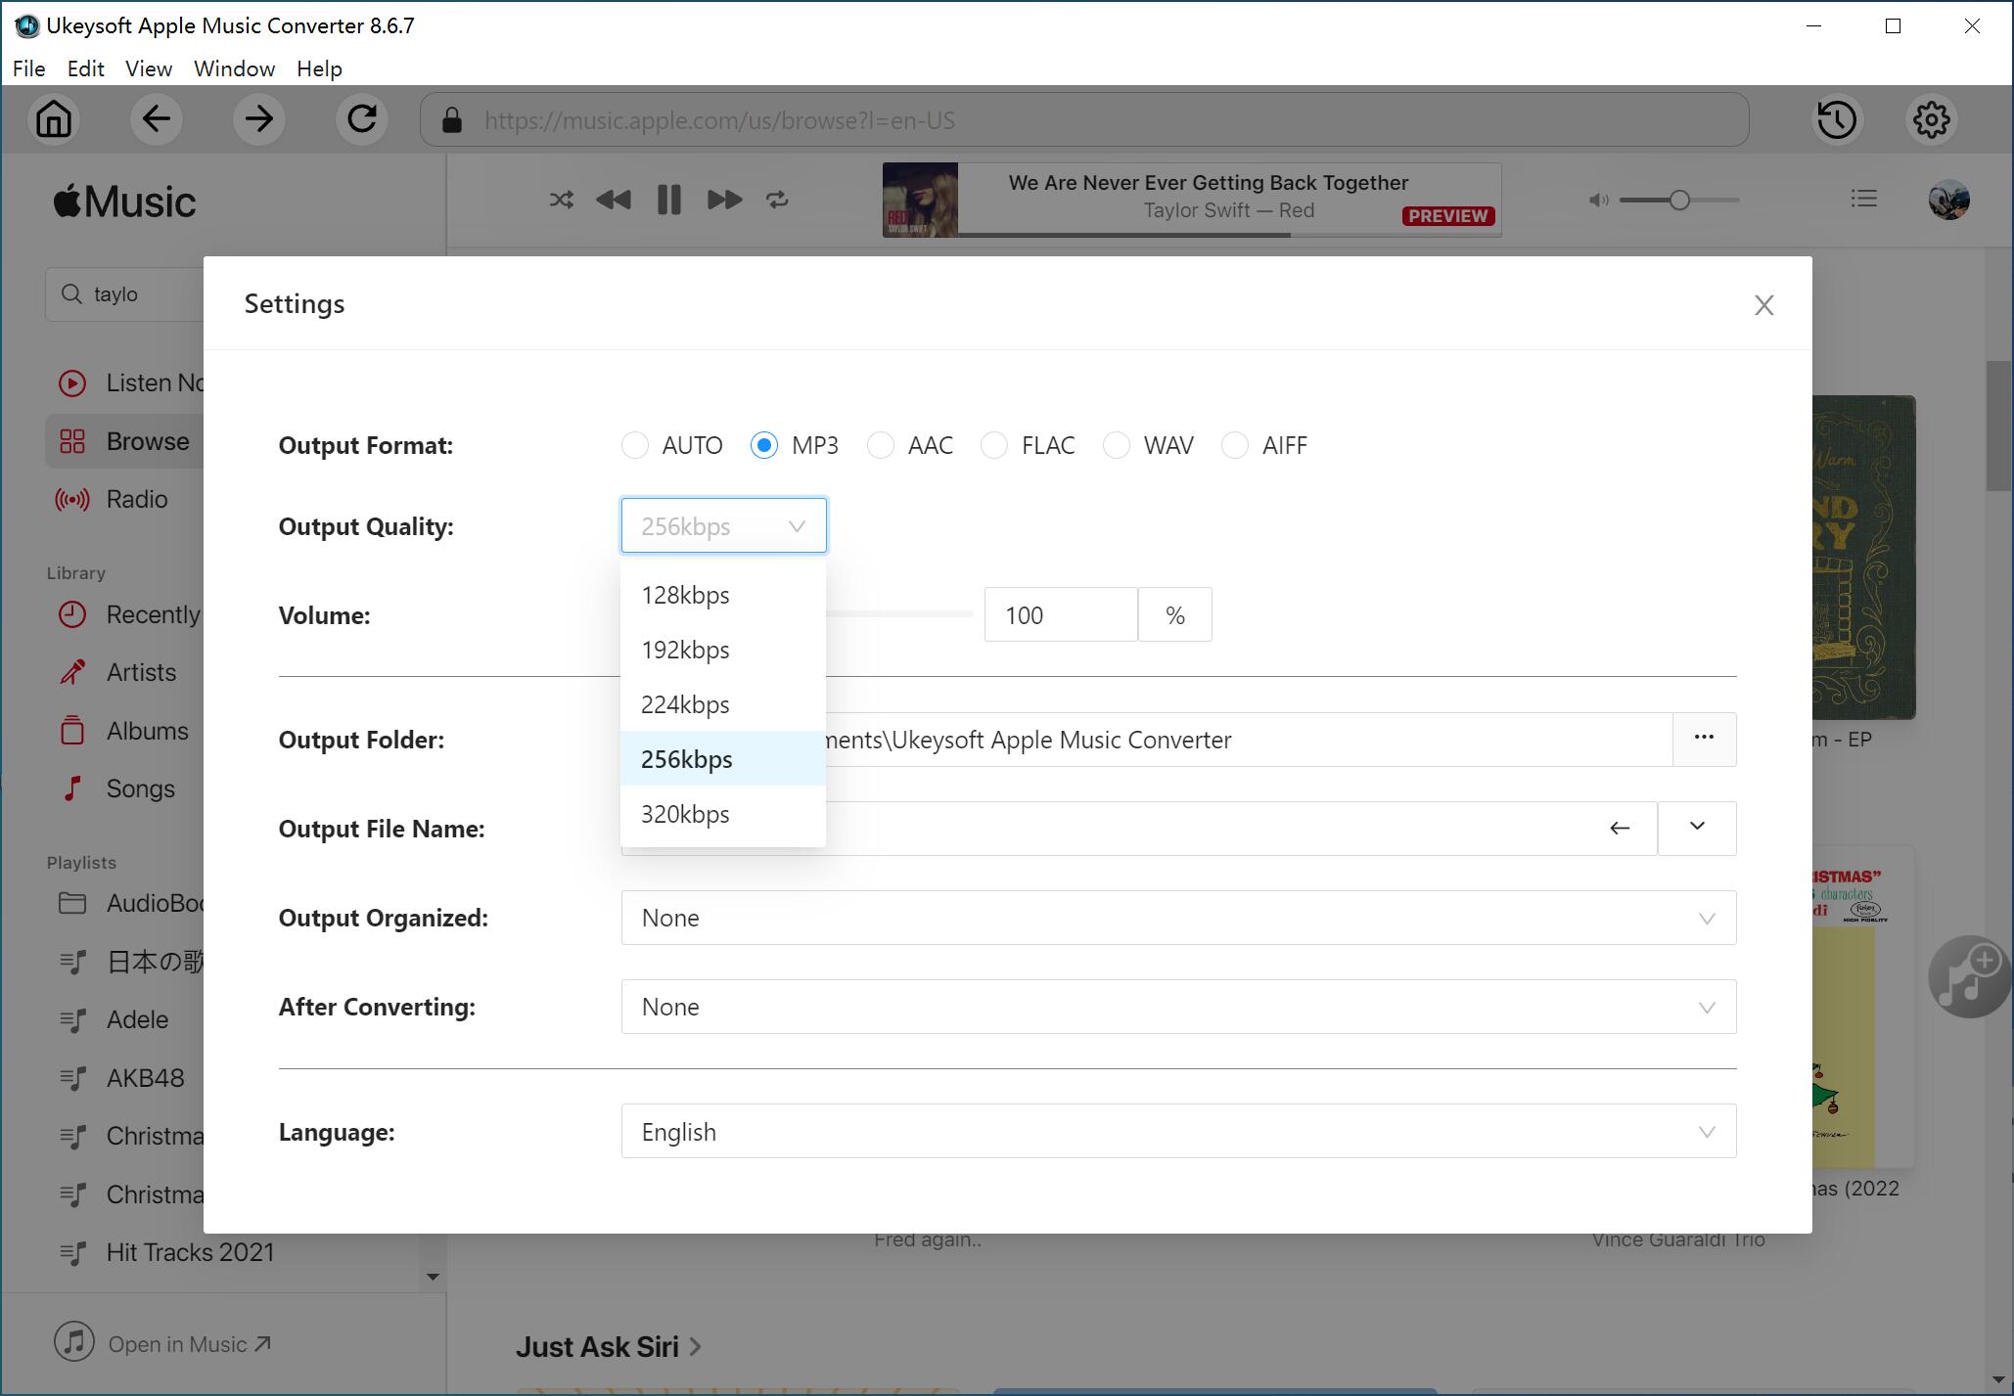Screen dimensions: 2014x1396
Task: Open the File menu
Action: pos(26,68)
